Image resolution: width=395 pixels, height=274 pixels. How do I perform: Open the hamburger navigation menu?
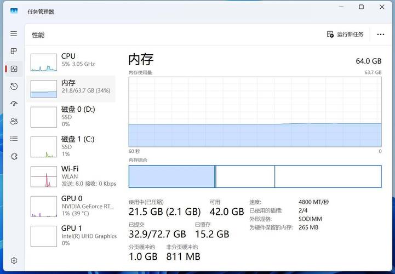coord(14,33)
